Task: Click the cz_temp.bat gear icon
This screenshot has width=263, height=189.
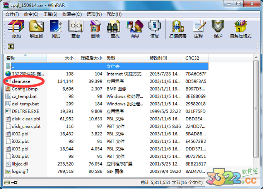Action: [8, 96]
